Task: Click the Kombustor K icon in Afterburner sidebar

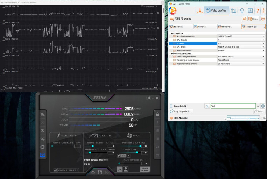Action: click(42, 122)
